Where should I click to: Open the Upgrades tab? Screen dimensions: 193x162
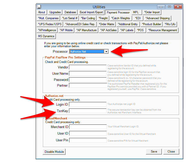point(55,12)
